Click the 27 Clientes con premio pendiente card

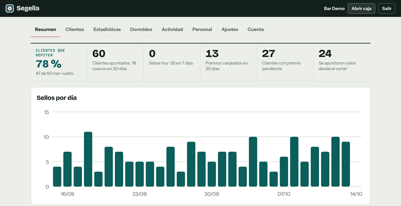point(285,62)
